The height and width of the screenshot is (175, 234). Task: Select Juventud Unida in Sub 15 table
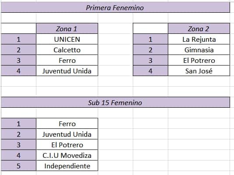67,134
